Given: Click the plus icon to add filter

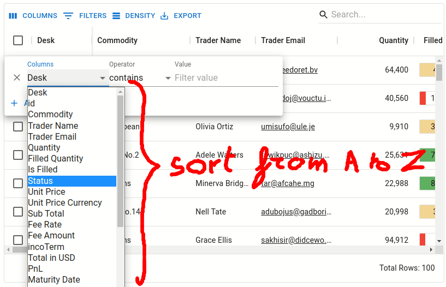Looking at the screenshot, I should (x=14, y=103).
